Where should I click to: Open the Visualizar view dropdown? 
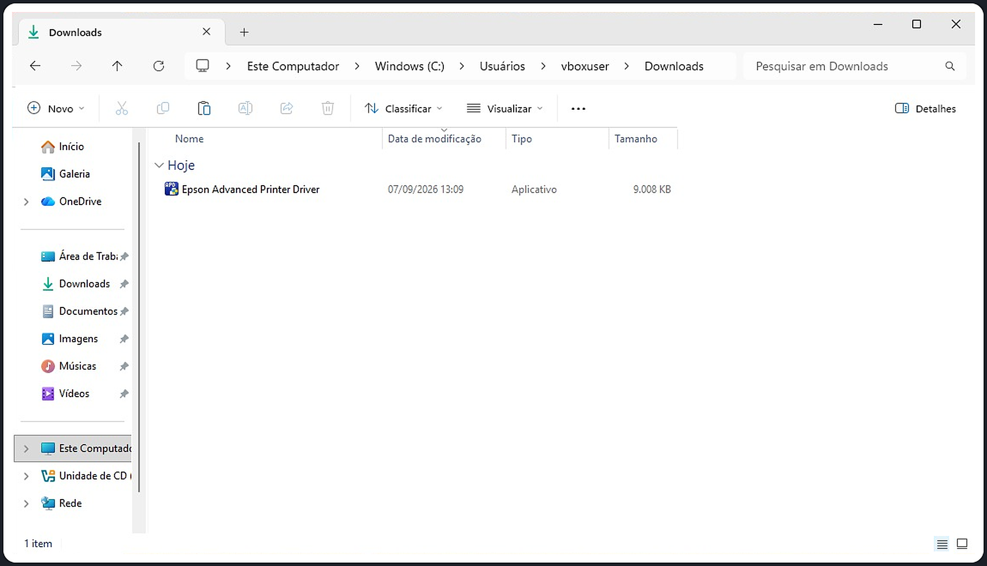pyautogui.click(x=505, y=108)
